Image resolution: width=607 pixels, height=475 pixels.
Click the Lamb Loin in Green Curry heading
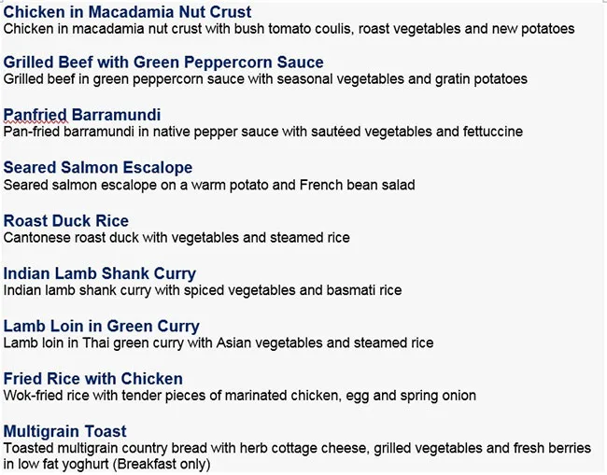pos(101,327)
